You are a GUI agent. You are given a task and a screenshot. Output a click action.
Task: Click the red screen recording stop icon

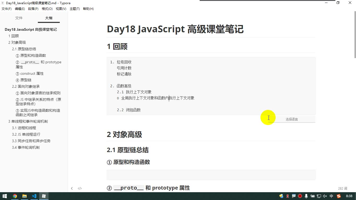click(300, 196)
